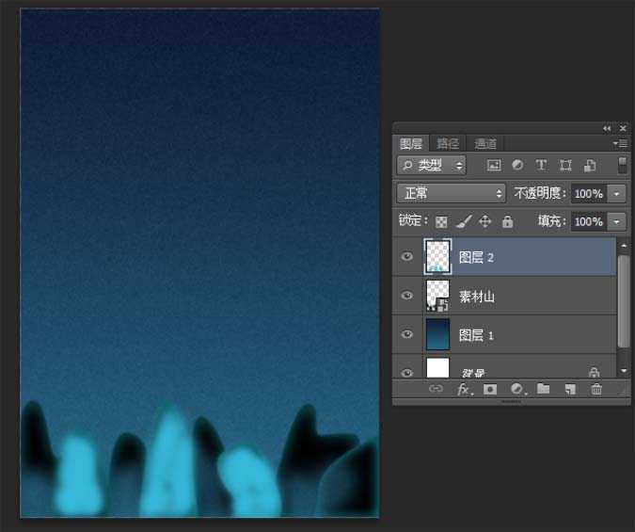The image size is (635, 532).
Task: Click the text layer filter icon
Action: coord(541,165)
